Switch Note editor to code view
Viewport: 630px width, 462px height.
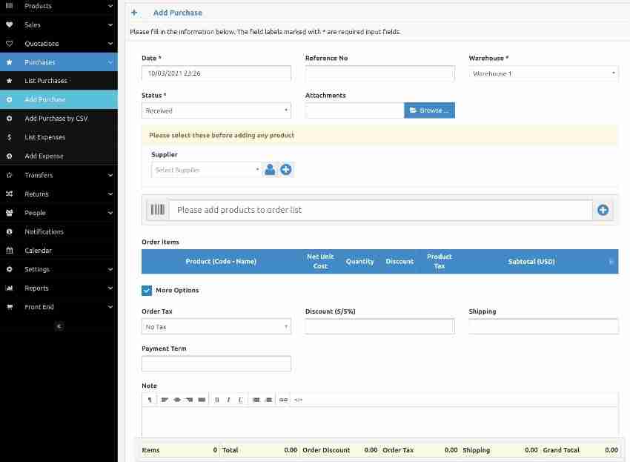tap(298, 400)
